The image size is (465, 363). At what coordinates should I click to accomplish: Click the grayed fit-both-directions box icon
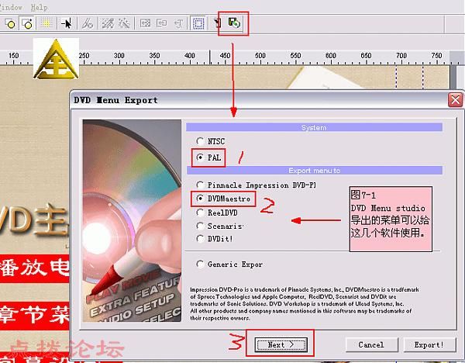145,23
